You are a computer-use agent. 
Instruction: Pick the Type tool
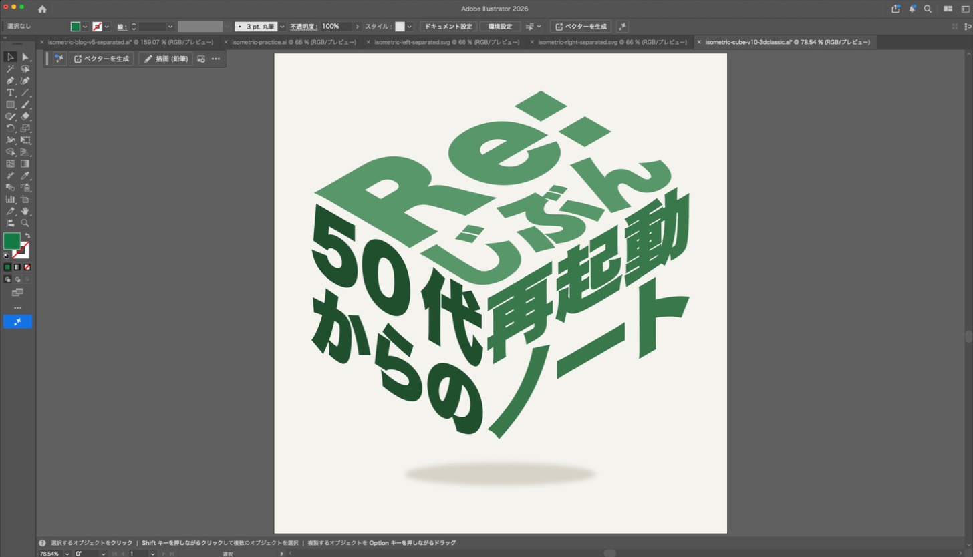coord(11,93)
